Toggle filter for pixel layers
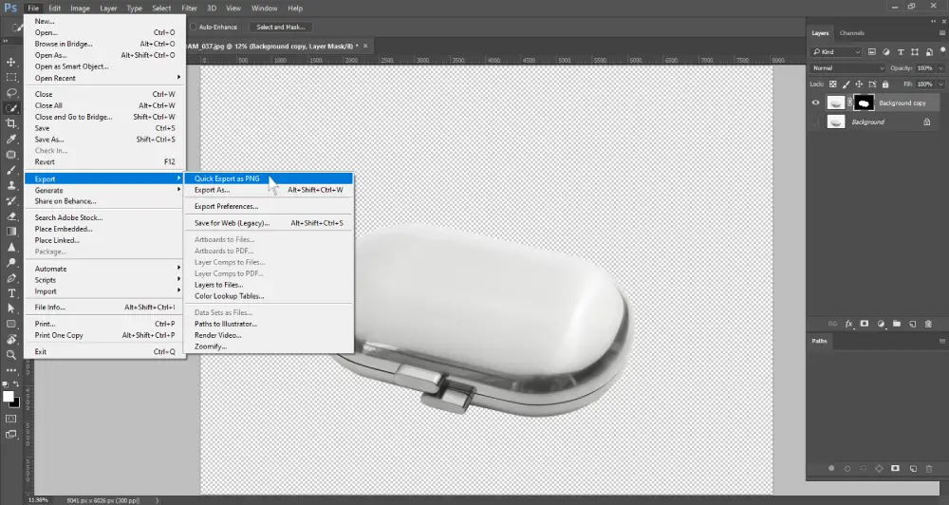Screen dimensions: 949x505 [x=871, y=52]
